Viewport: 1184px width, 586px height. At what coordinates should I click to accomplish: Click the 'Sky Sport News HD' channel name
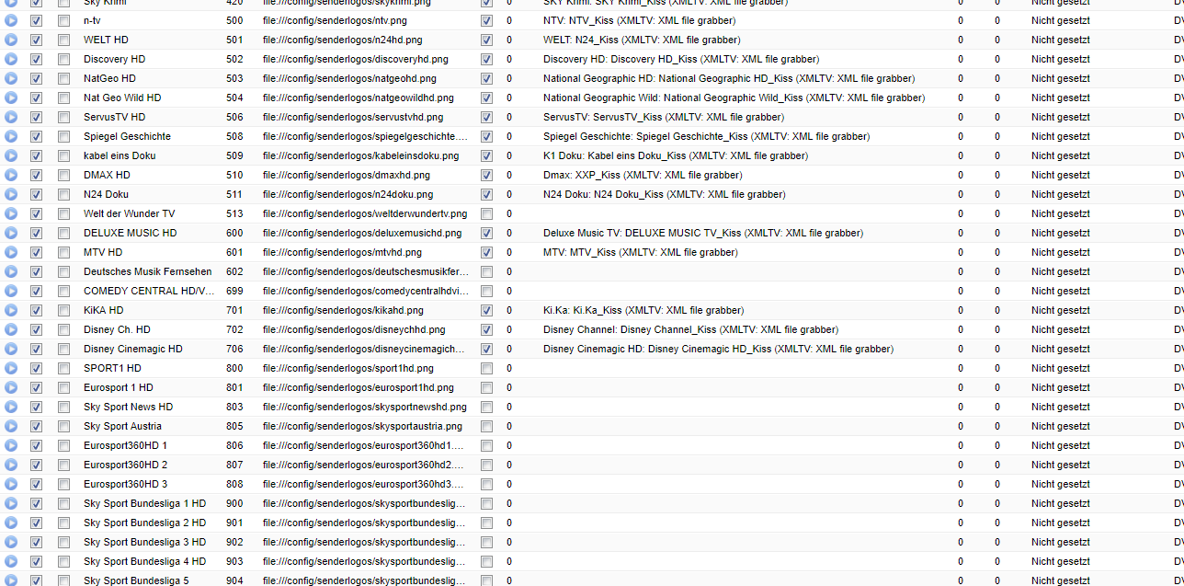128,407
